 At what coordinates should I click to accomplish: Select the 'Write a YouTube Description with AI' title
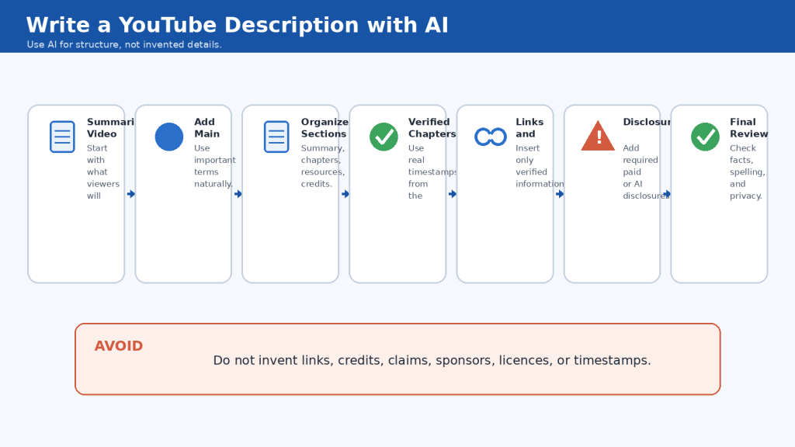coord(238,25)
